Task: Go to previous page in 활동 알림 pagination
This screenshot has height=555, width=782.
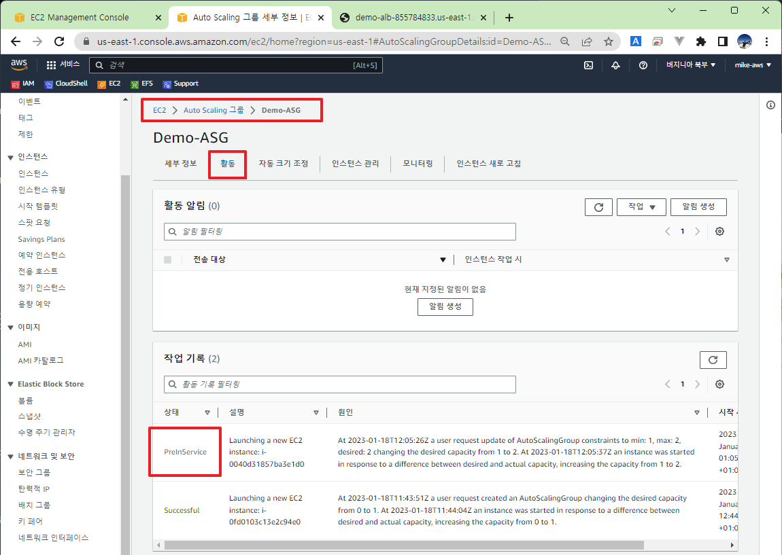Action: click(667, 231)
